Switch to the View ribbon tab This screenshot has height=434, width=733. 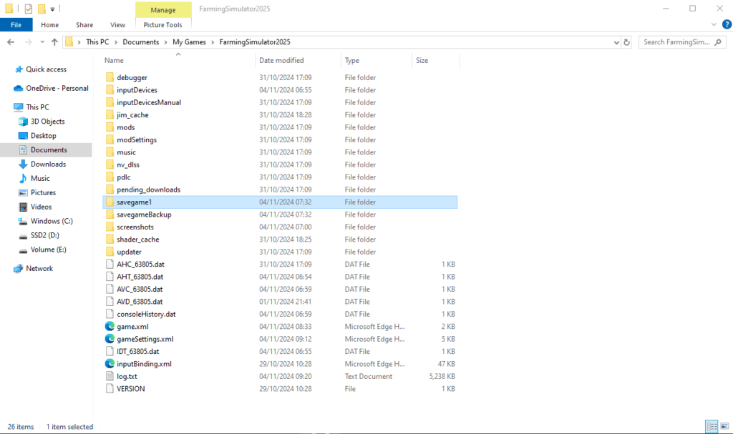click(117, 25)
